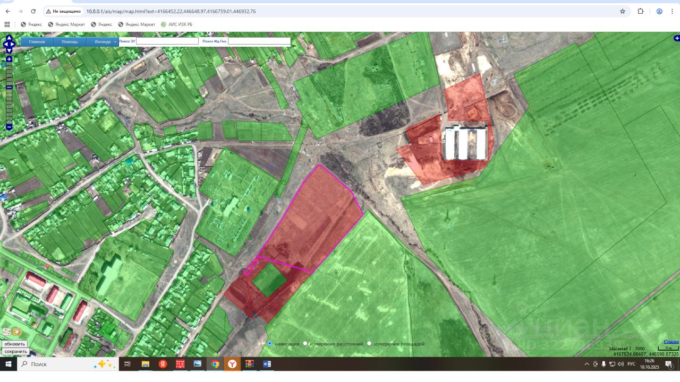680x382 pixels.
Task: Bookmark this page with the star icon
Action: [623, 11]
